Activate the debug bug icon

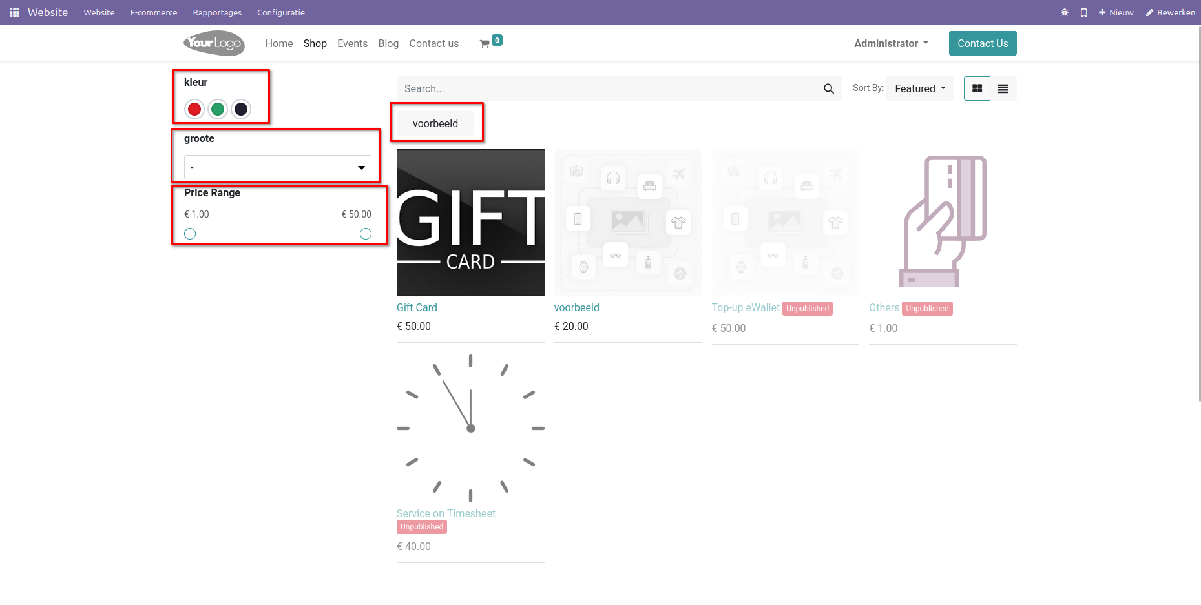1064,12
